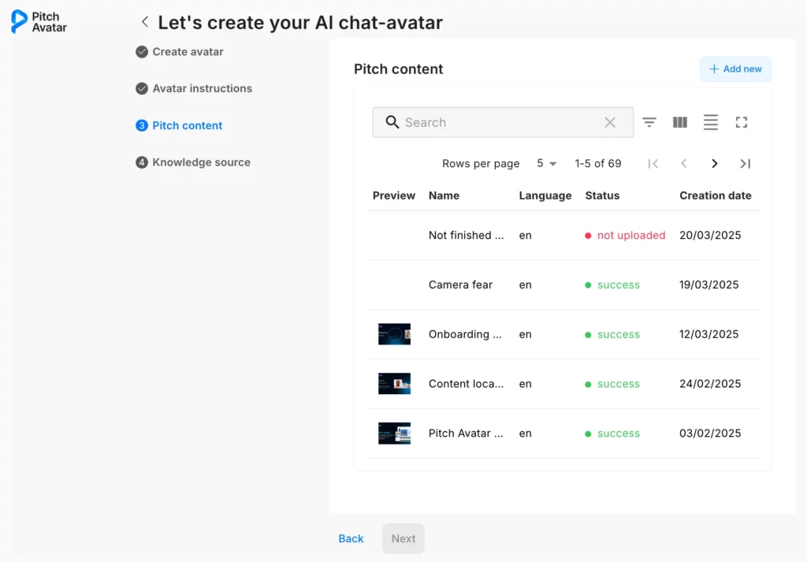This screenshot has width=807, height=562.
Task: Open the show/hide columns icon
Action: pos(680,122)
